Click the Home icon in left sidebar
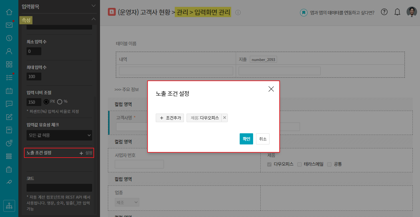Image resolution: width=420 pixels, height=217 pixels. pos(9,12)
